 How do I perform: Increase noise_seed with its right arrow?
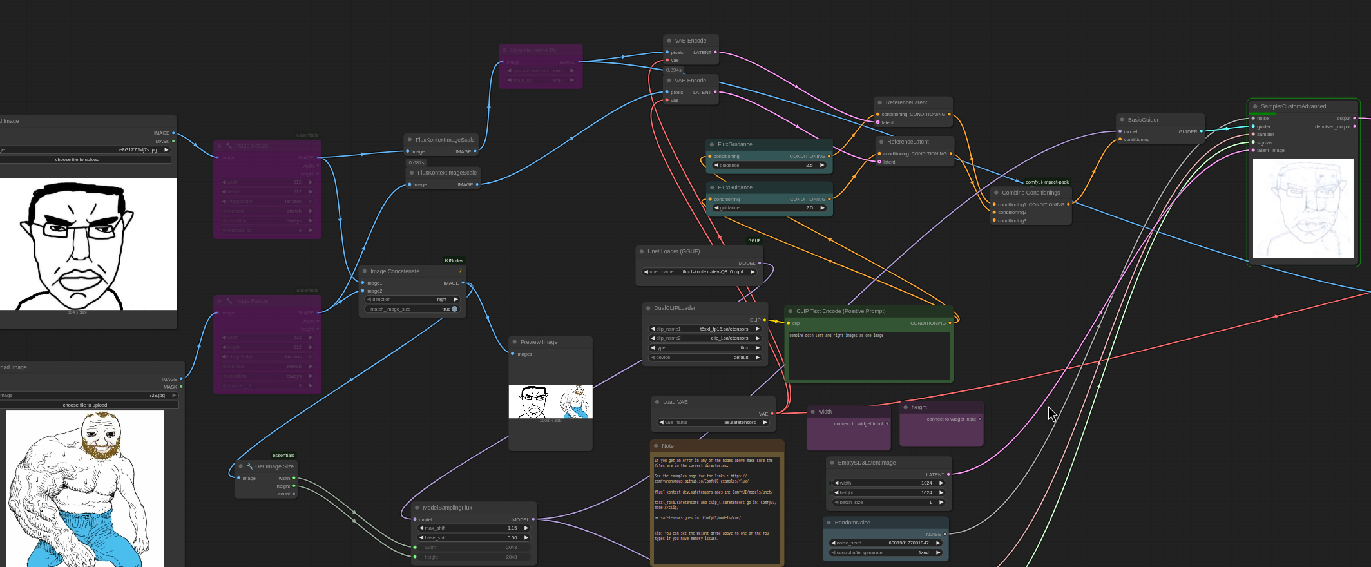(x=938, y=543)
